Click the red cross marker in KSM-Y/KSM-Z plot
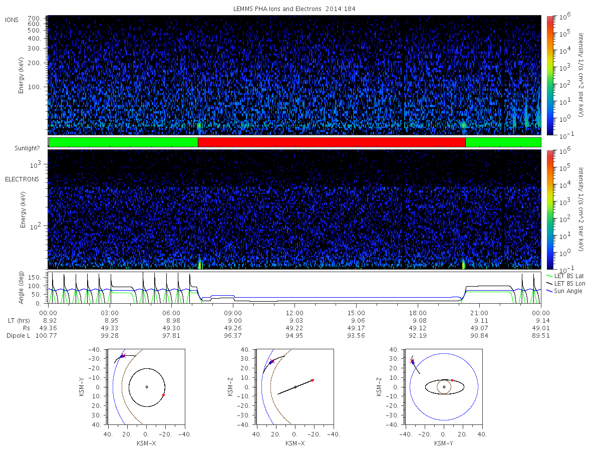The image size is (601, 451). [412, 361]
